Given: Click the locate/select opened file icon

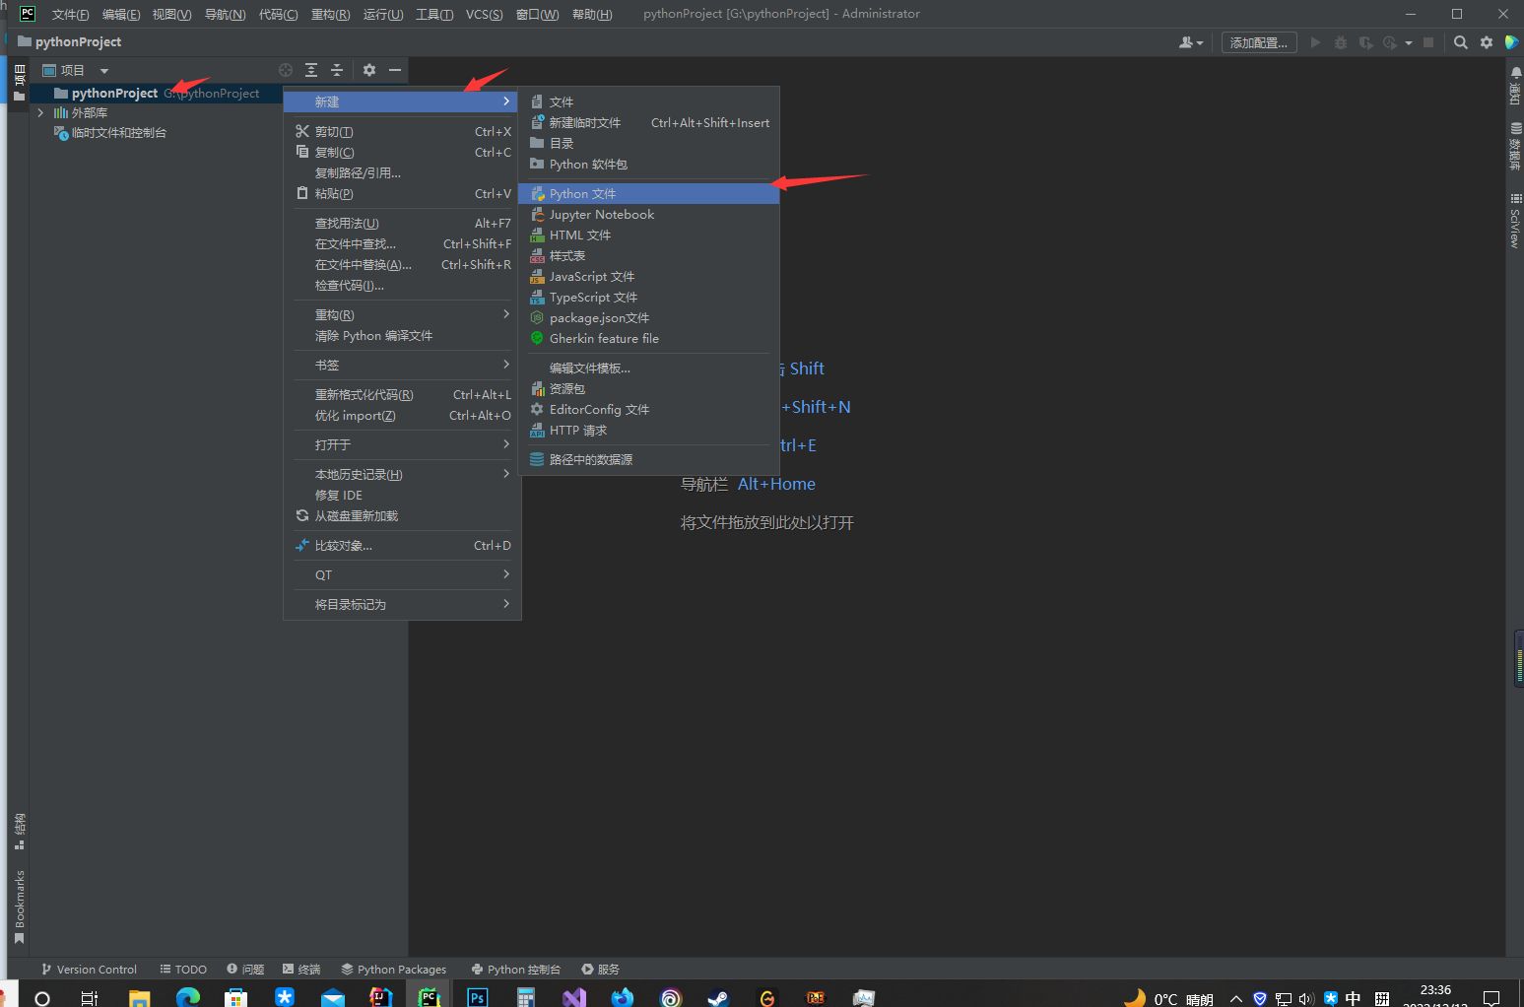Looking at the screenshot, I should 286,70.
